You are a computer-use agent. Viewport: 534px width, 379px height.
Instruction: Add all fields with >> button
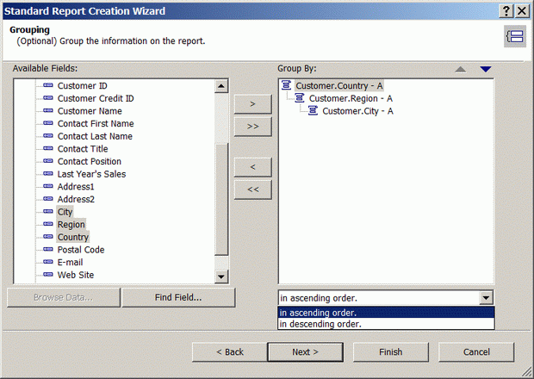pos(252,126)
